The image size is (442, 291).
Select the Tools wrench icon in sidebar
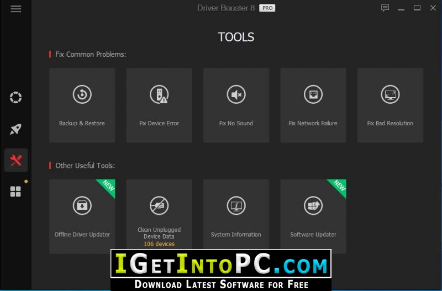coord(16,160)
